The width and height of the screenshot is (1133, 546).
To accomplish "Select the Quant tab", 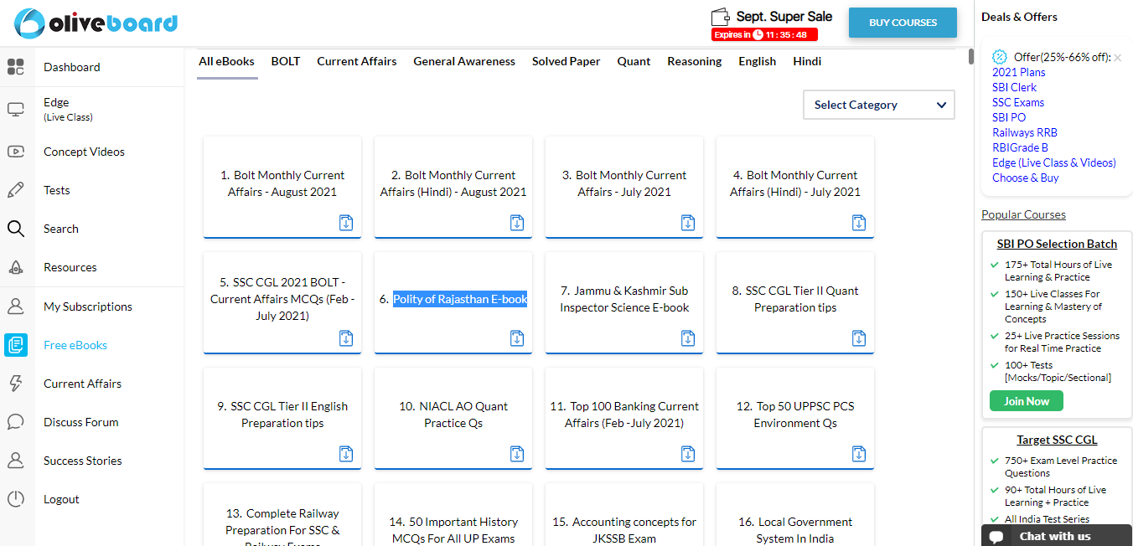I will click(634, 61).
